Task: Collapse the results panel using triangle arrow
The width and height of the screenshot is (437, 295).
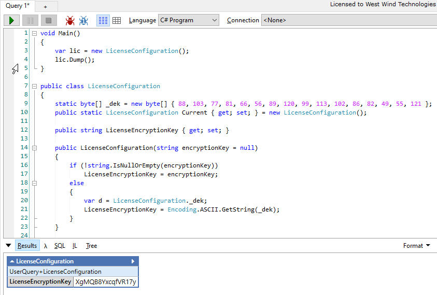Action: 8,246
